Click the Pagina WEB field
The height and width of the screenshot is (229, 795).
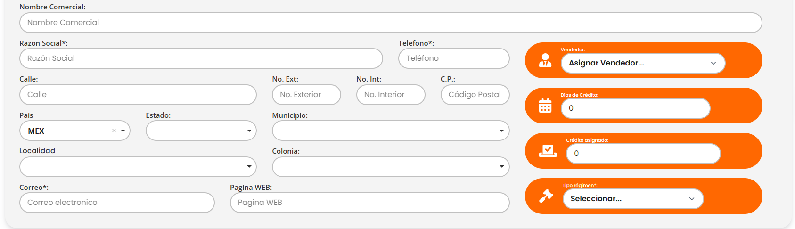point(369,203)
